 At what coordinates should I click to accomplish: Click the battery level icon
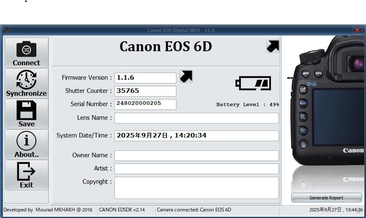pyautogui.click(x=253, y=83)
